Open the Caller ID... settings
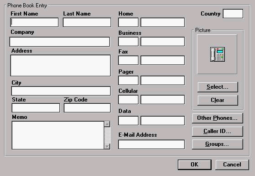Image resolution: width=255 pixels, height=176 pixels. click(x=218, y=131)
